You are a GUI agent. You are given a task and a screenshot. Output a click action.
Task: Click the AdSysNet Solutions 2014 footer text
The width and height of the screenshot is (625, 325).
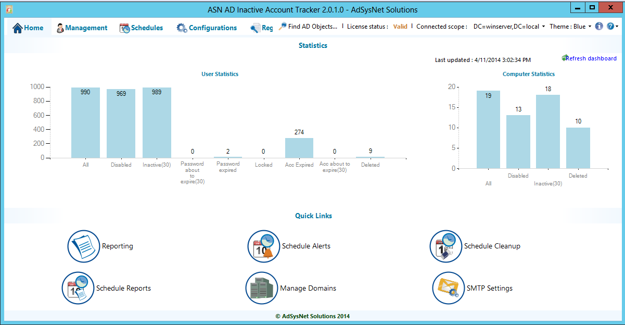click(313, 316)
